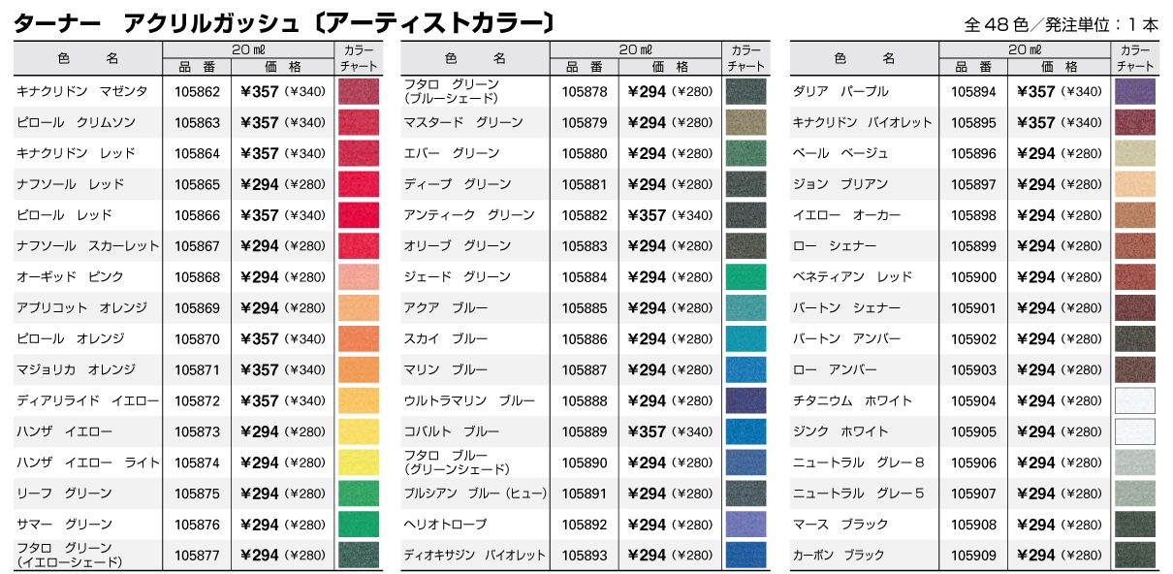The image size is (1173, 574).
Task: Select the アプリコット オレンジ swatch
Action: pyautogui.click(x=358, y=308)
